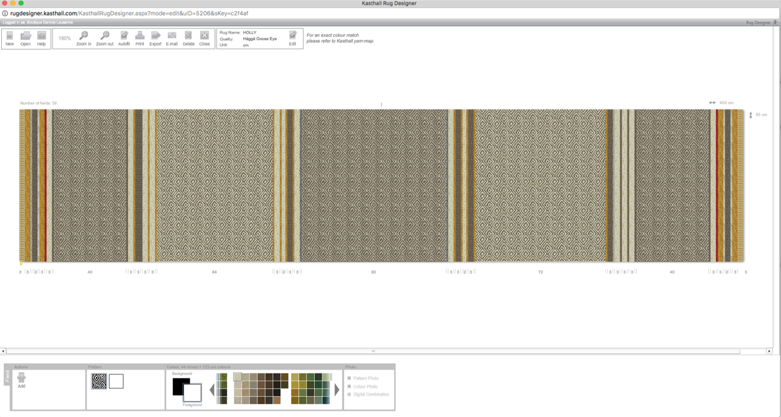Click the Number of fields: 50 label
The height and width of the screenshot is (417, 781).
[38, 103]
